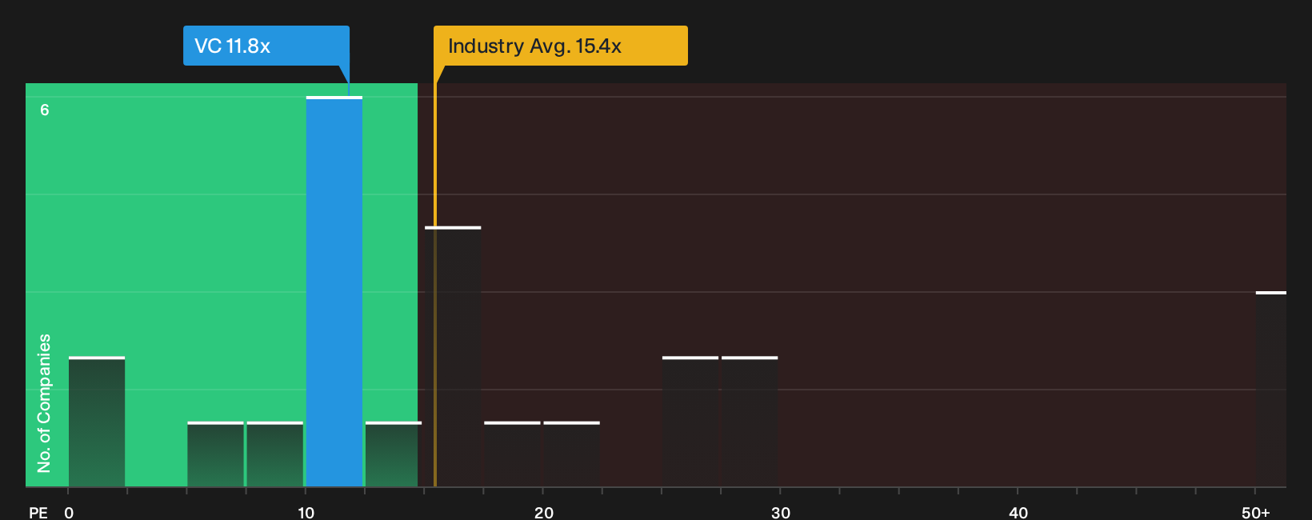
Task: Click the bar ending at PE 30
Action: 750,422
